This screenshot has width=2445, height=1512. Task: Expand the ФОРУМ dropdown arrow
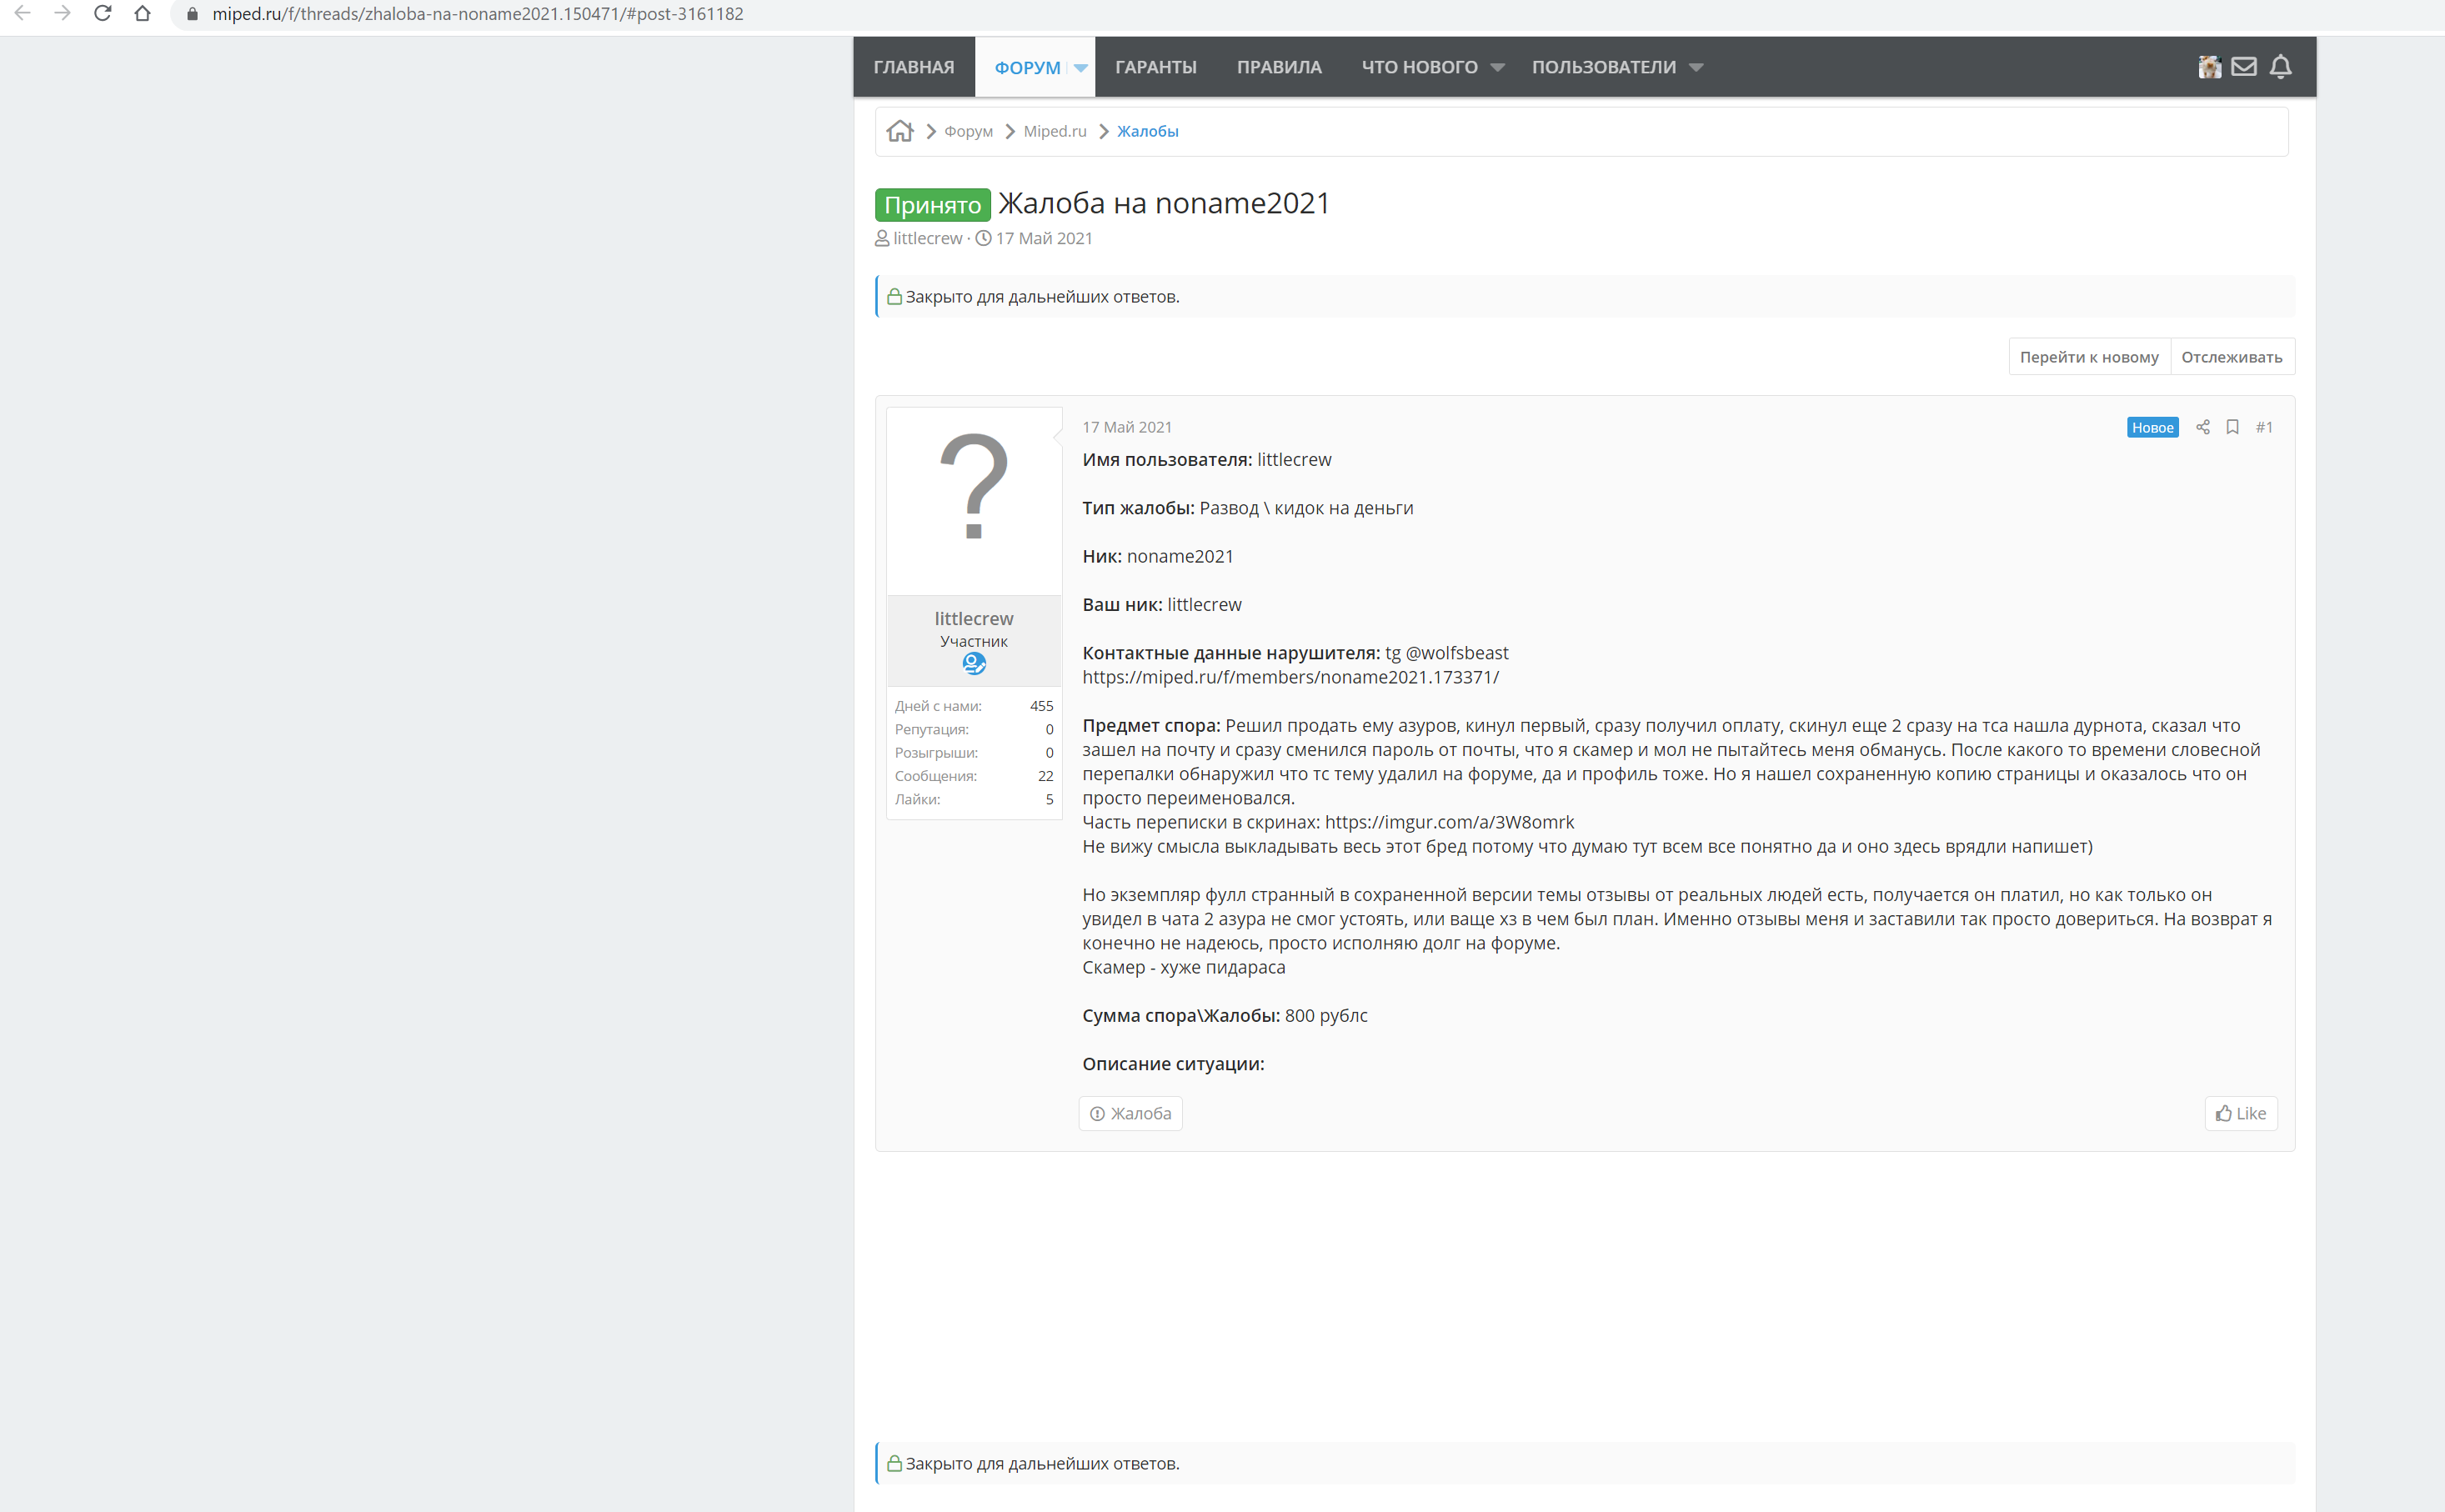pos(1080,68)
